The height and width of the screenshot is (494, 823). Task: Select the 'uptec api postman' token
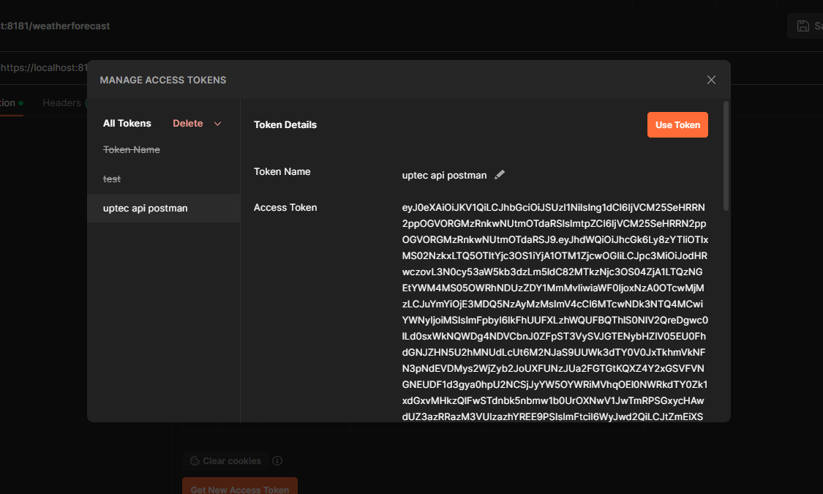tap(146, 209)
